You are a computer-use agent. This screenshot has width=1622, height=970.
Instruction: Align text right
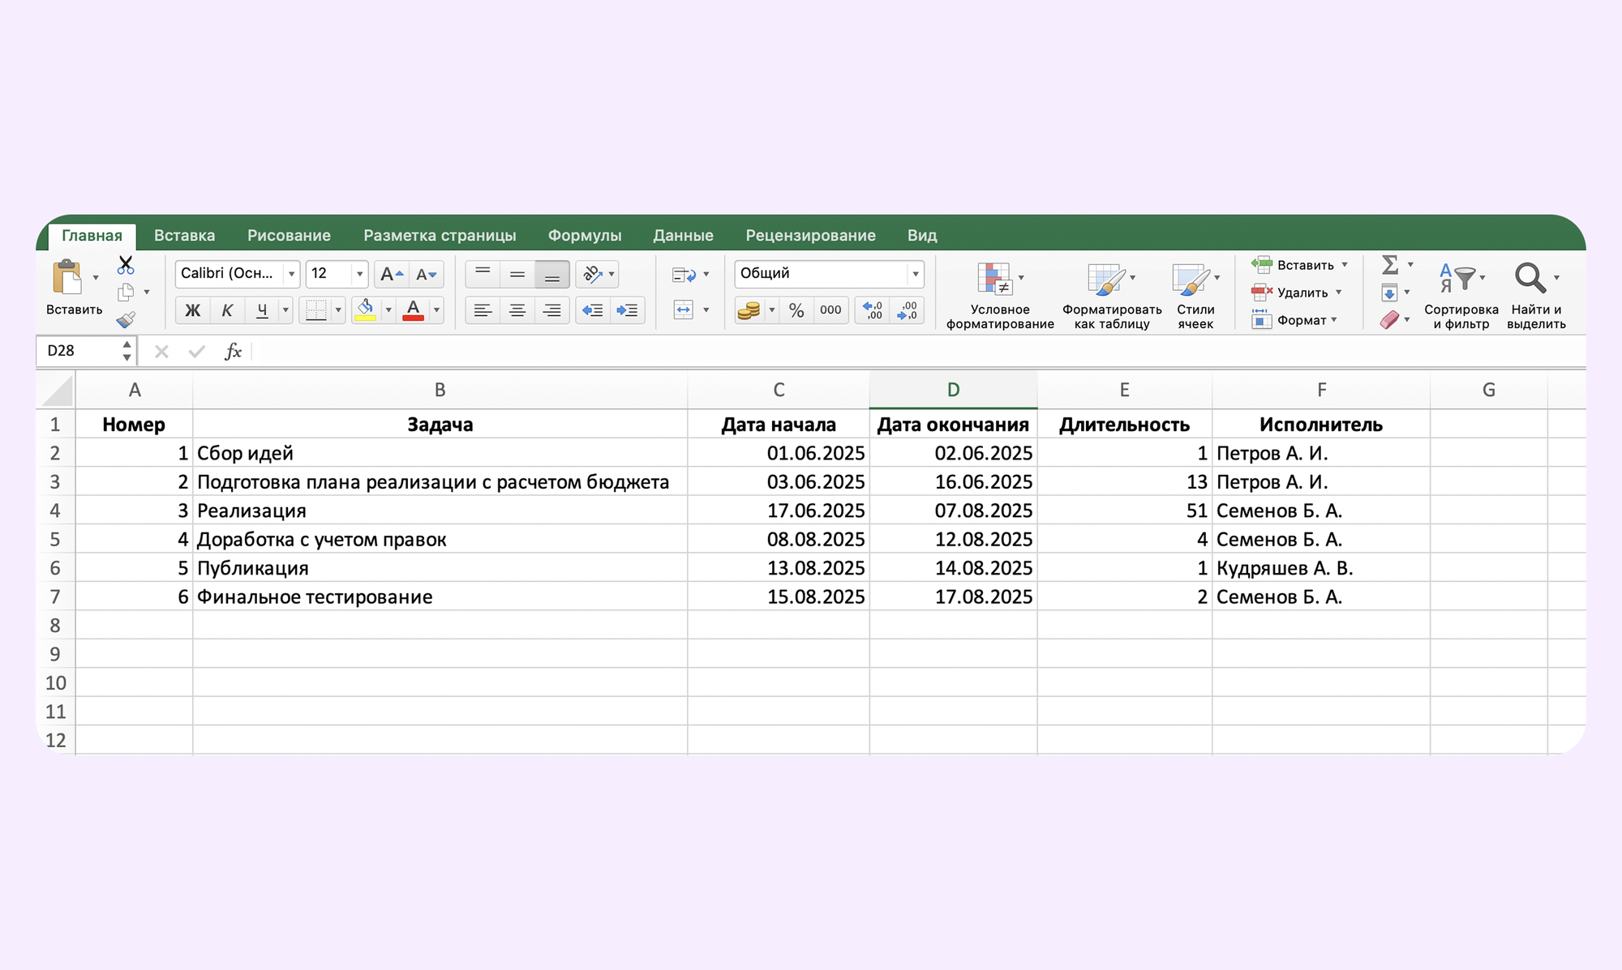[552, 310]
